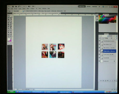119x94 pixels.
Task: Click the CS Live button
Action: pyautogui.click(x=105, y=7)
